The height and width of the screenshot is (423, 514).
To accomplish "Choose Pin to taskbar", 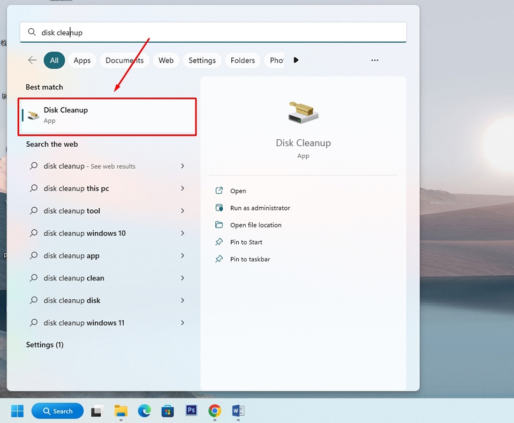I will pos(250,259).
